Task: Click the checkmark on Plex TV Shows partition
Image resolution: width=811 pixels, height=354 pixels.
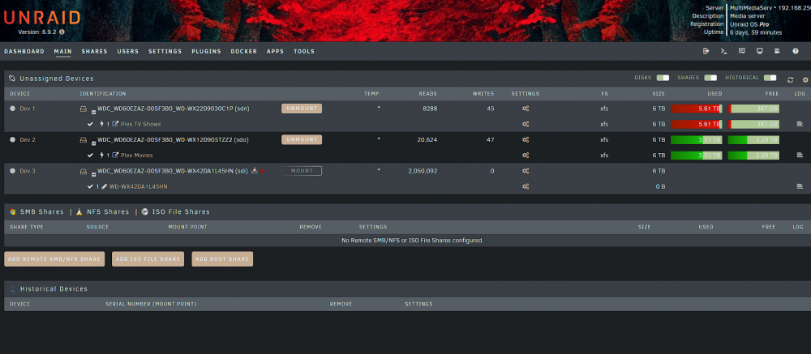Action: click(91, 124)
